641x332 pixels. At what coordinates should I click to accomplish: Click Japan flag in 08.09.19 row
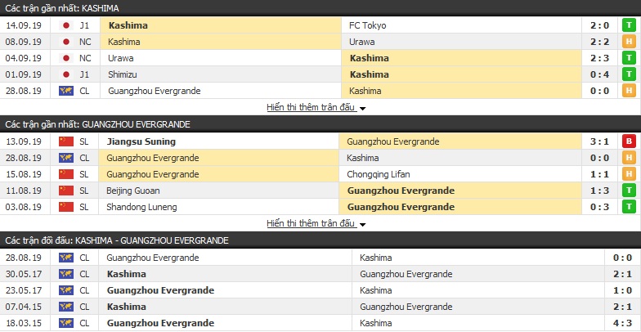click(x=65, y=42)
